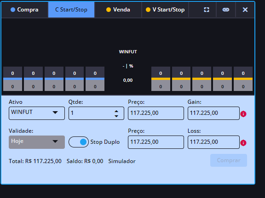
Task: Show Gain info red icon
Action: pyautogui.click(x=243, y=114)
